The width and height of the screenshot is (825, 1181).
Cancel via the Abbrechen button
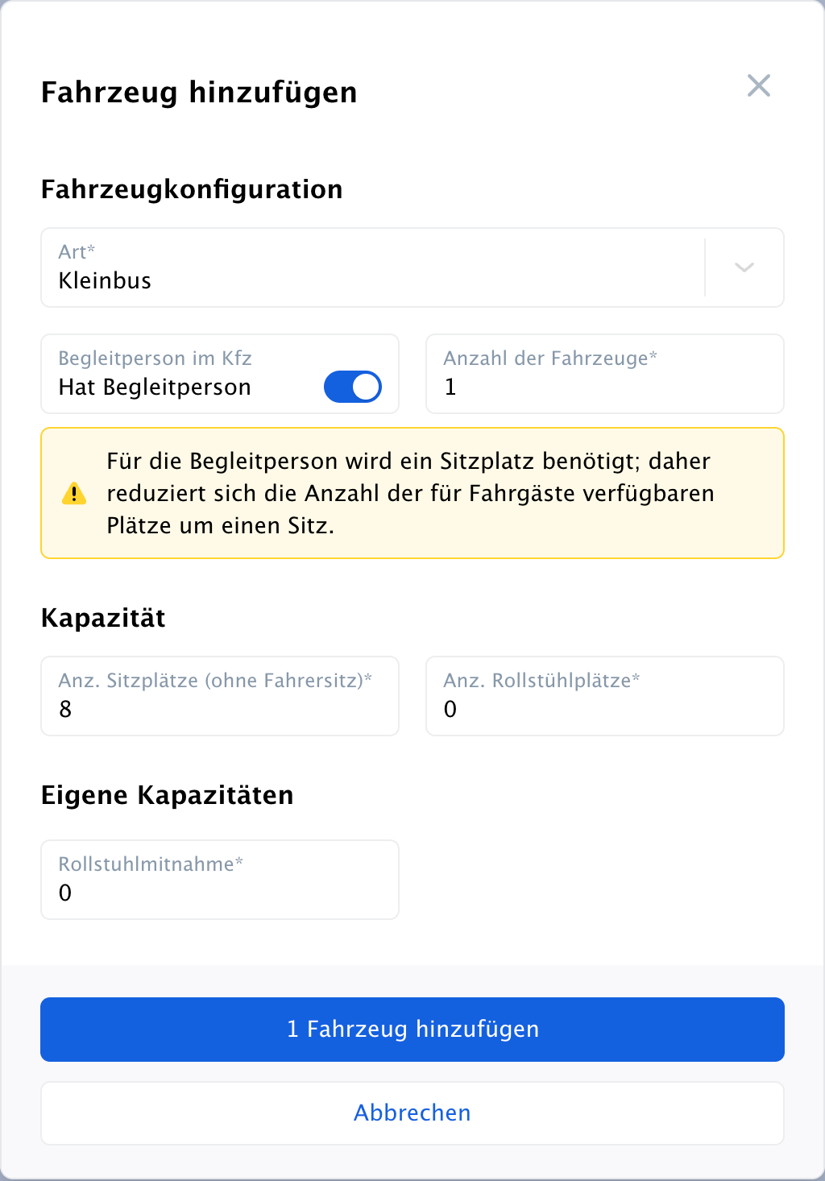(x=412, y=1113)
